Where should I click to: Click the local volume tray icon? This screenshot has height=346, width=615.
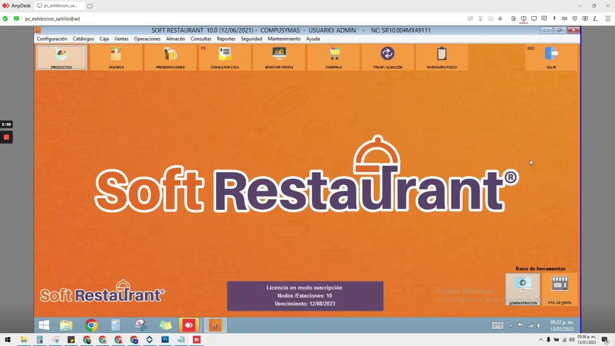572,340
